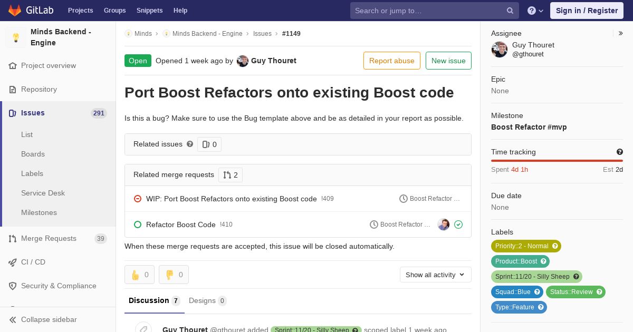Open the issues List view
The image size is (633, 332).
[27, 135]
